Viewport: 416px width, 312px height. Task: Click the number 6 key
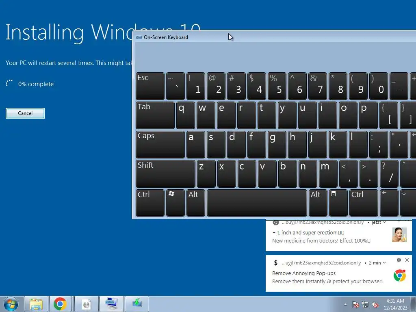point(297,86)
